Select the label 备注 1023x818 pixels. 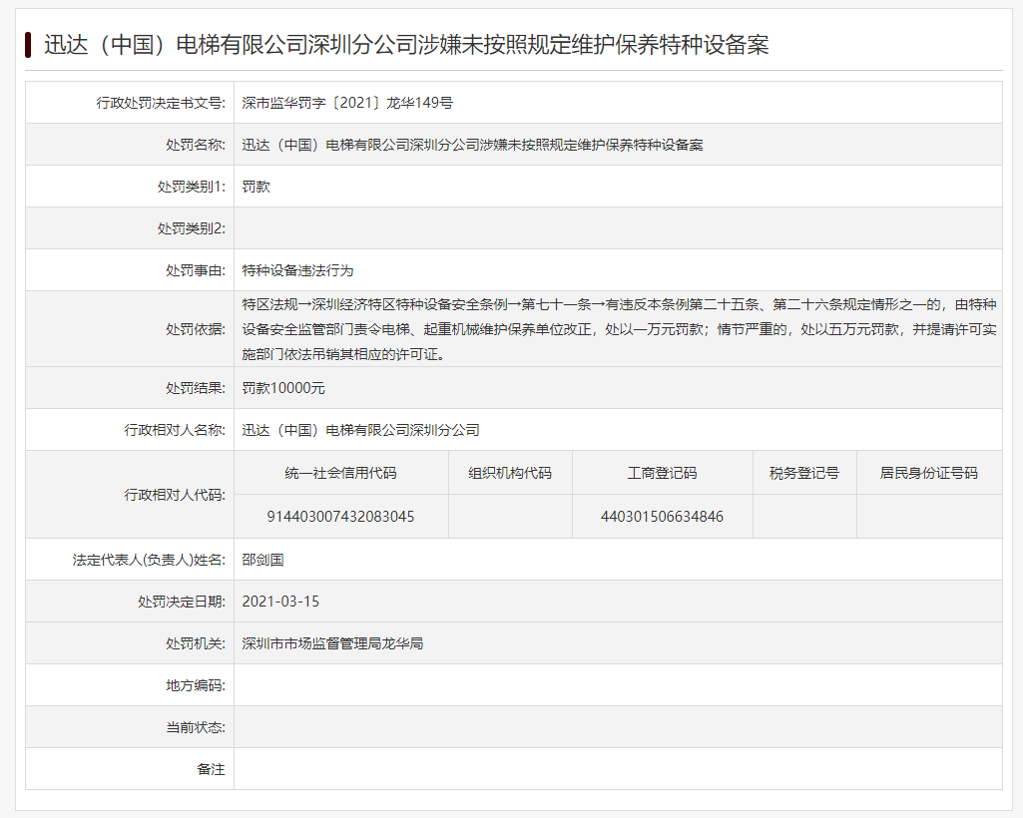click(x=211, y=769)
